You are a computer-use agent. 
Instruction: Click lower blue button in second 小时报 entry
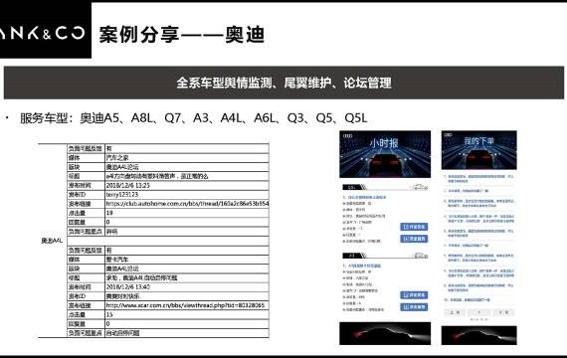tap(414, 307)
